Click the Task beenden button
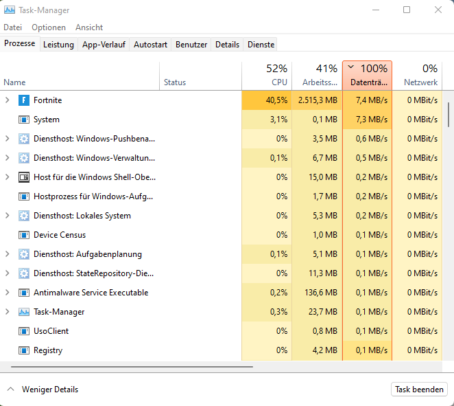This screenshot has width=454, height=406. pyautogui.click(x=419, y=390)
